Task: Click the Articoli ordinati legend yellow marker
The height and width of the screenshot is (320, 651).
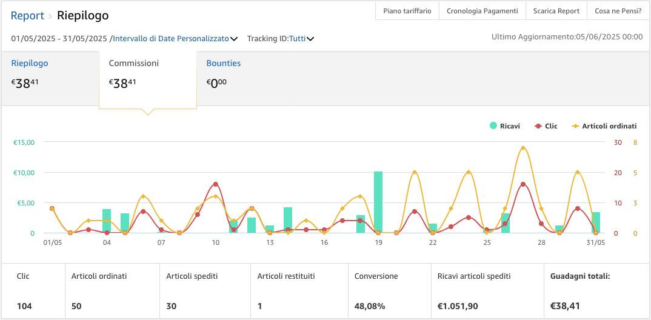Action: [573, 126]
